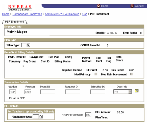The width and height of the screenshot is (148, 124).
Task: Click the Use breadcrumb link
Action: click(x=85, y=14)
